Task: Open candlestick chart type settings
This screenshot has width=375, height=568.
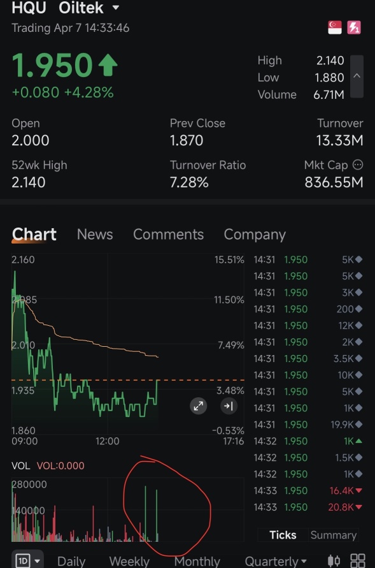Action: (x=334, y=561)
